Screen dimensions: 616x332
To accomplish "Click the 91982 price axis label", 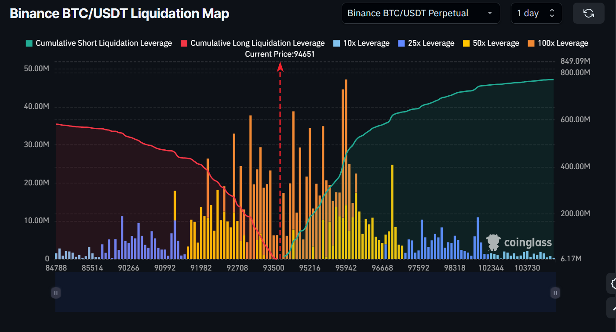I will (201, 268).
